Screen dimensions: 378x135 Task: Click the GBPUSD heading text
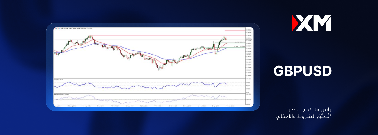point(302,71)
